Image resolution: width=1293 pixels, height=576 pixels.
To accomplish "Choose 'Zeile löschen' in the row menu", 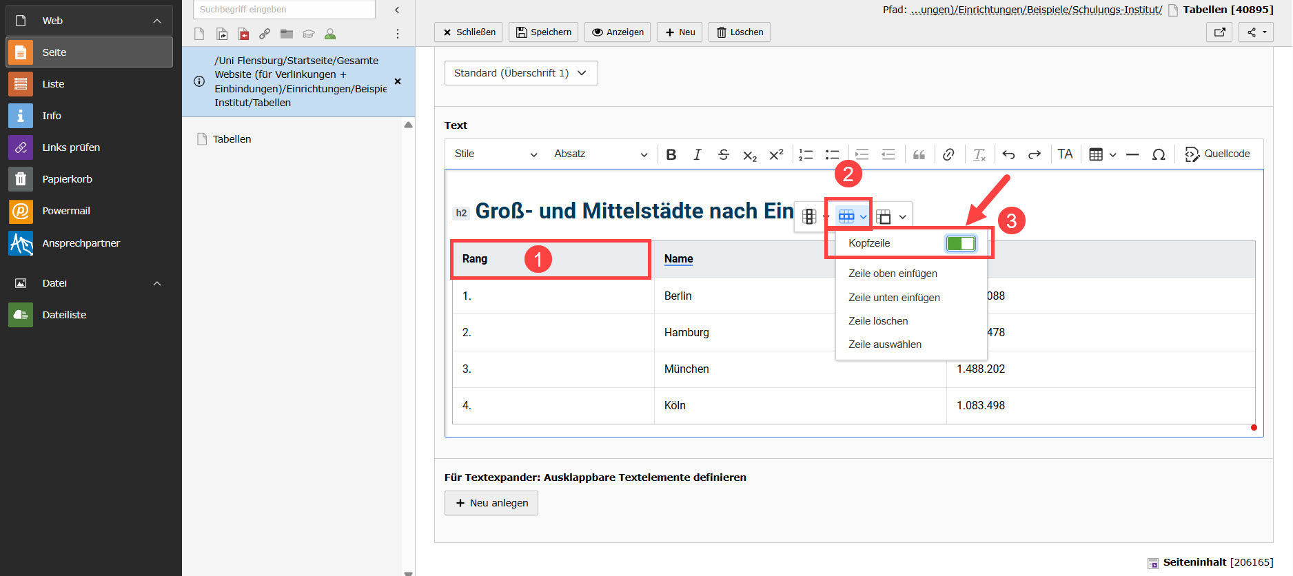I will (878, 321).
